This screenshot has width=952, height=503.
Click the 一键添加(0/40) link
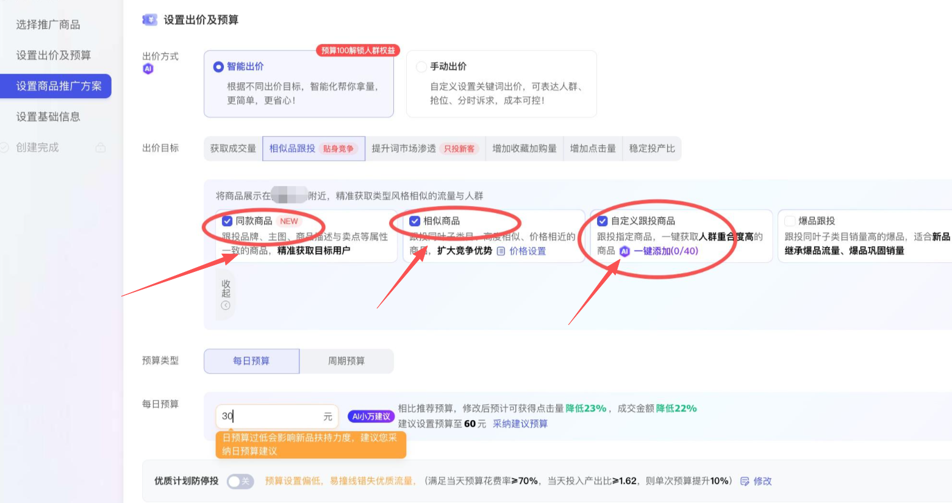(x=666, y=251)
